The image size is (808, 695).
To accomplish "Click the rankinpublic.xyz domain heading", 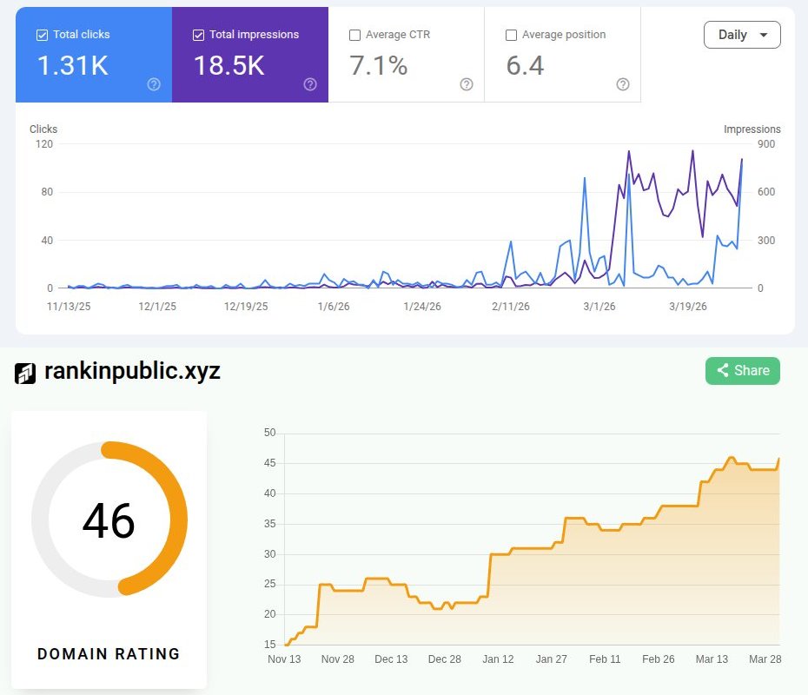I will click(x=132, y=371).
